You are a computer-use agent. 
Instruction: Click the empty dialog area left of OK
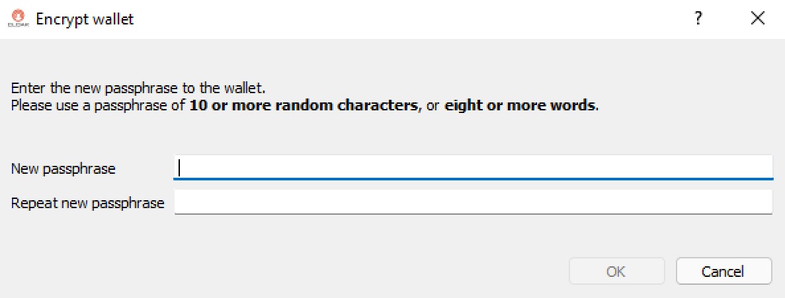(x=285, y=272)
